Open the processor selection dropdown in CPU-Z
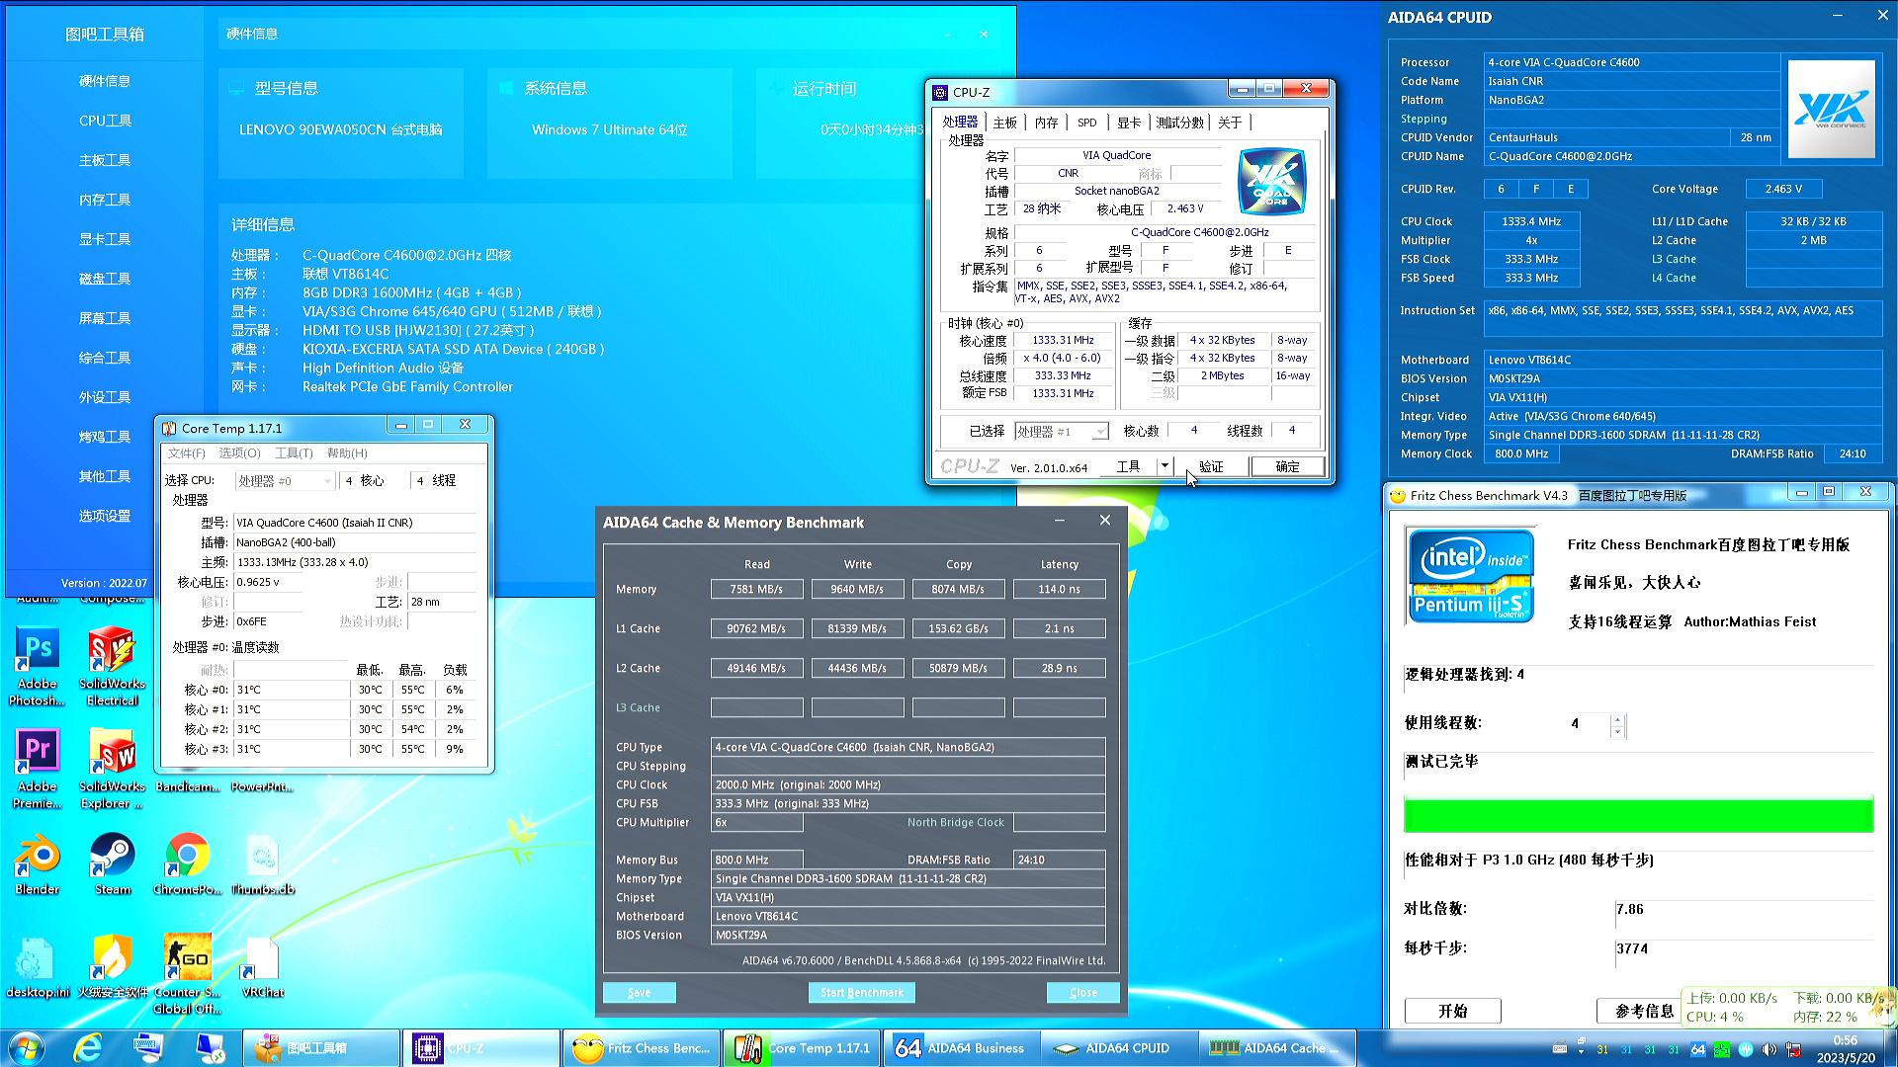The height and width of the screenshot is (1067, 1898). (x=1098, y=432)
